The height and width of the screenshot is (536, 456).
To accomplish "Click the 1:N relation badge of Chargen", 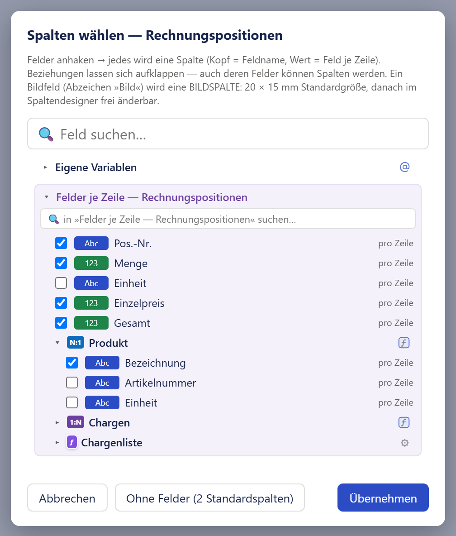I will tap(76, 422).
